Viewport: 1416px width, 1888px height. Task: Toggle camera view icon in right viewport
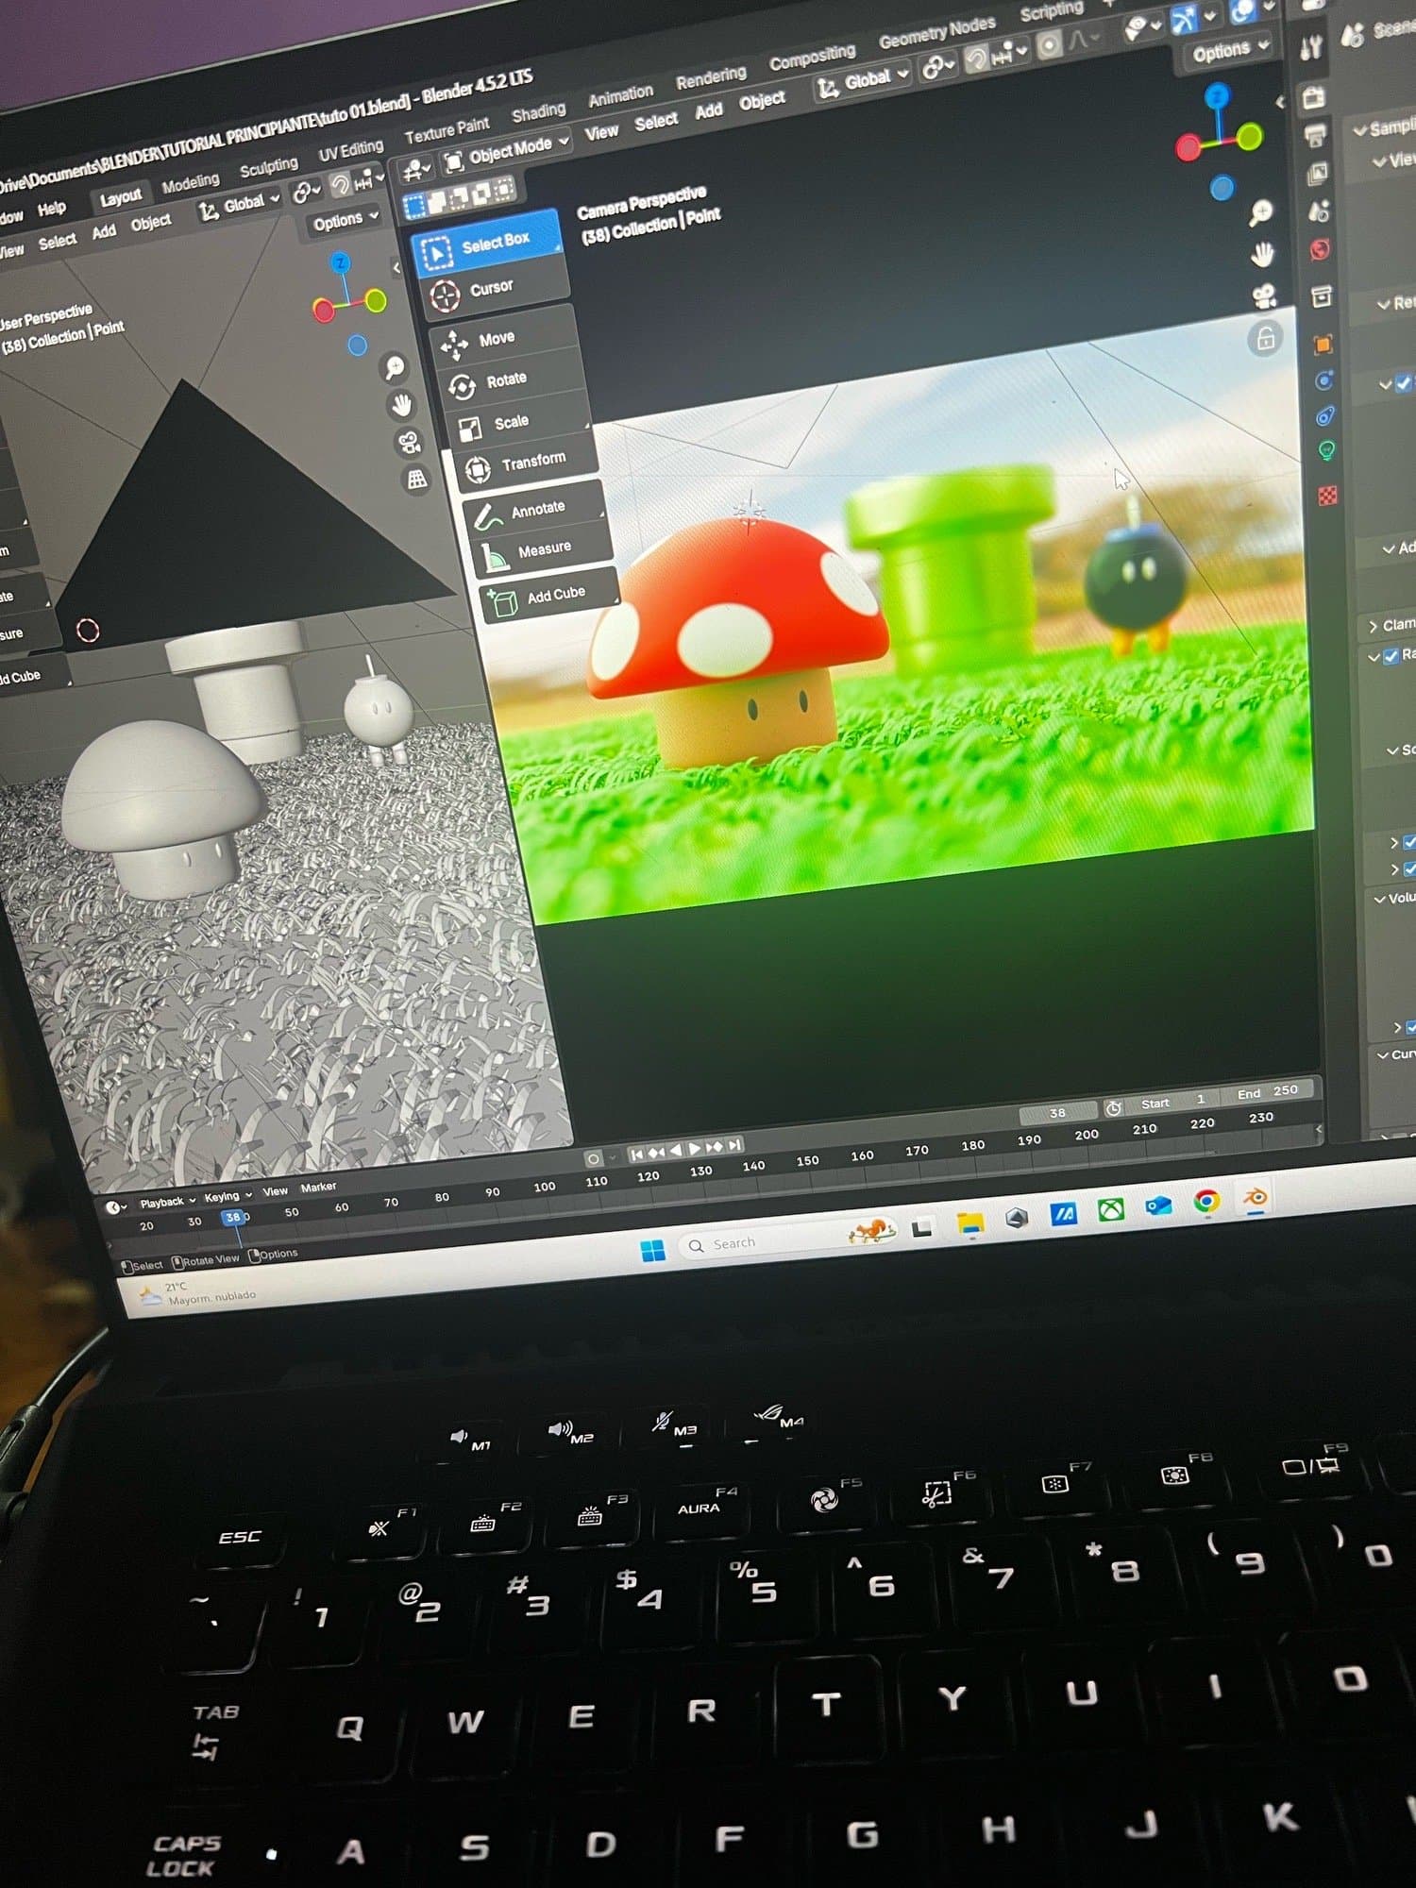1264,296
